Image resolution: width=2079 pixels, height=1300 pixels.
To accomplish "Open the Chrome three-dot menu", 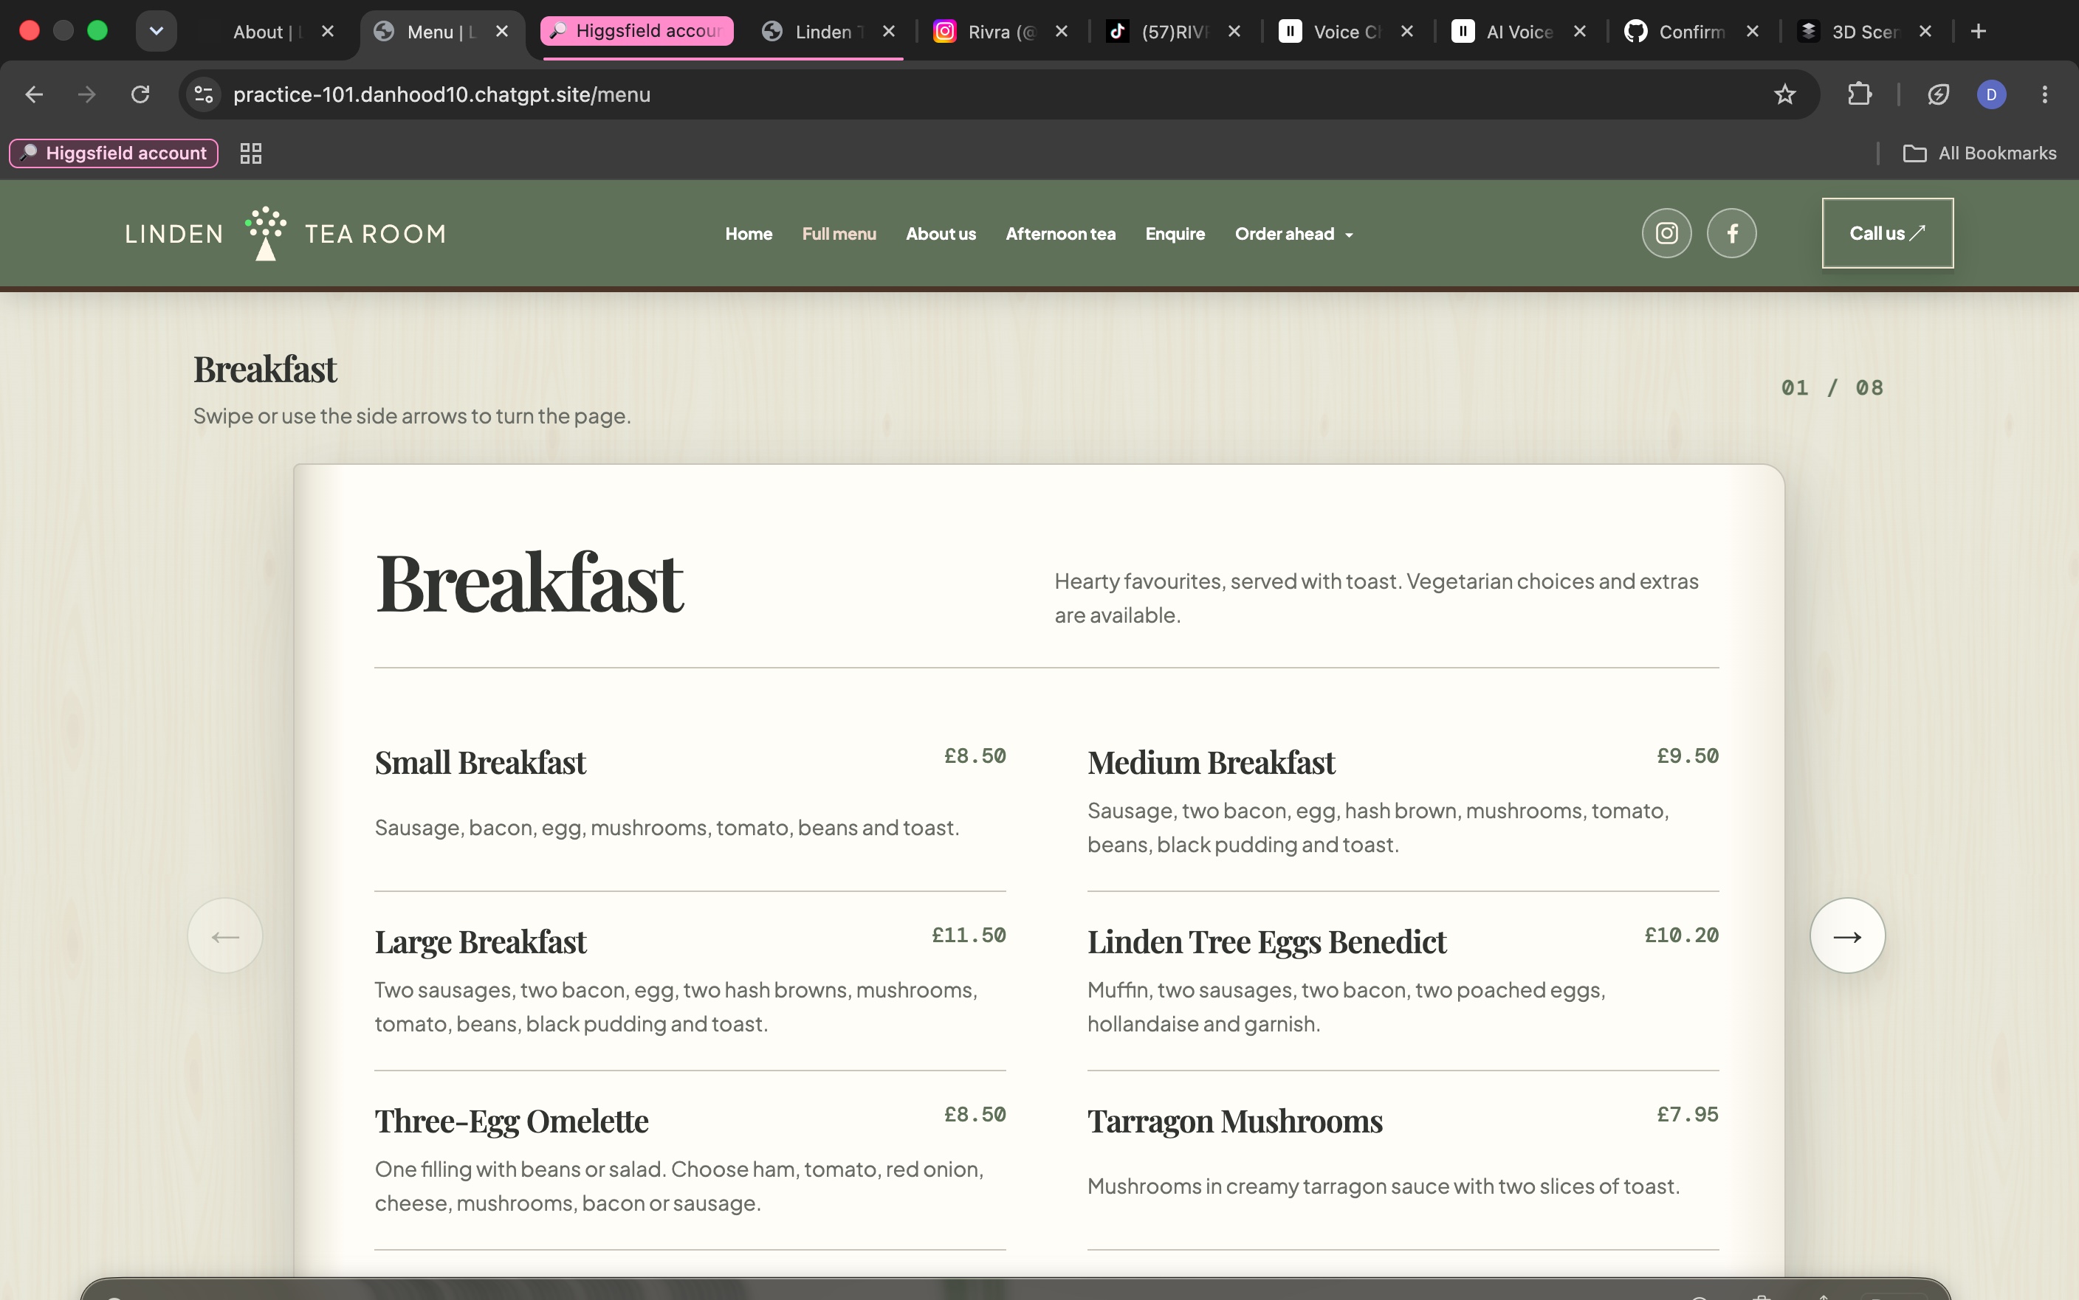I will [x=2044, y=94].
